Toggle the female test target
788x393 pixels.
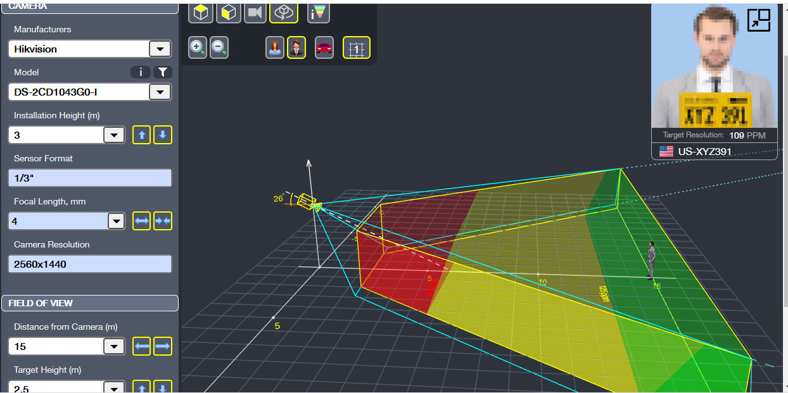275,47
